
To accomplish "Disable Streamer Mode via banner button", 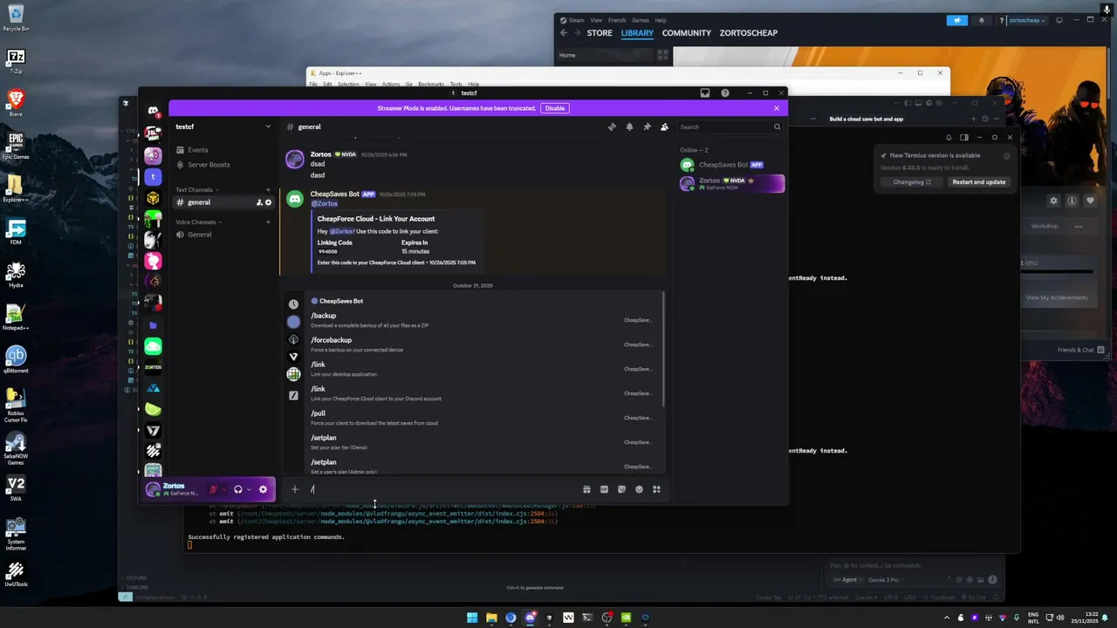I will 555,108.
